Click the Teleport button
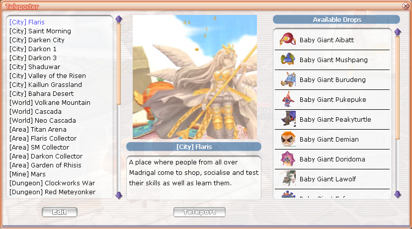 (x=199, y=212)
